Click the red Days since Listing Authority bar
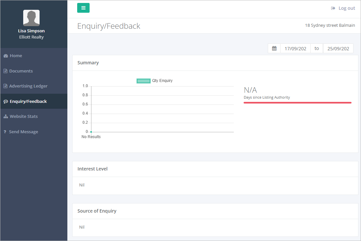Image resolution: width=361 pixels, height=241 pixels. tap(298, 102)
